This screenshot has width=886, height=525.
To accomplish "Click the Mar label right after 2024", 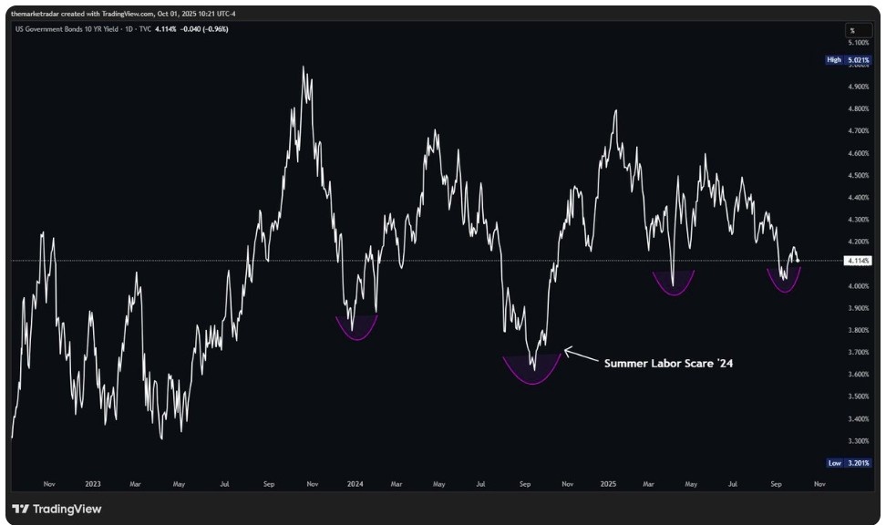I will coord(397,484).
